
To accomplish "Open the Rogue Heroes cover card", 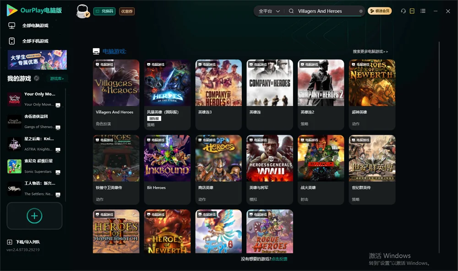I will tap(270, 231).
